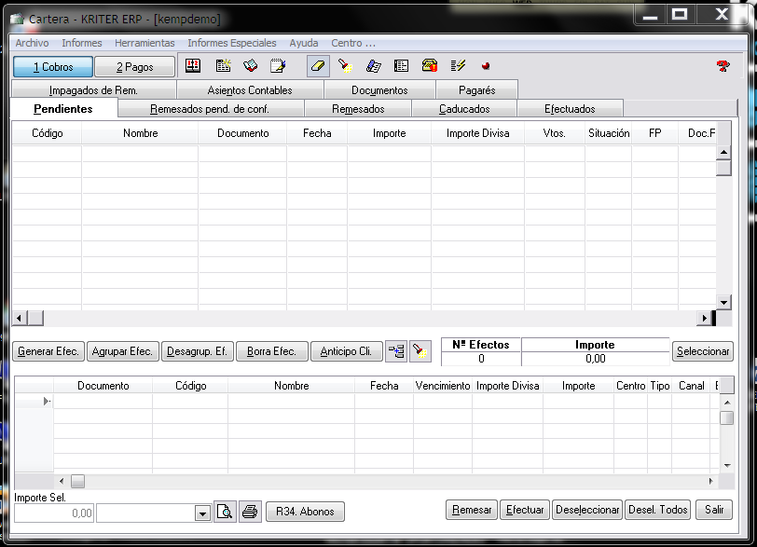757x547 pixels.
Task: Select the Pagarés tab
Action: (477, 90)
